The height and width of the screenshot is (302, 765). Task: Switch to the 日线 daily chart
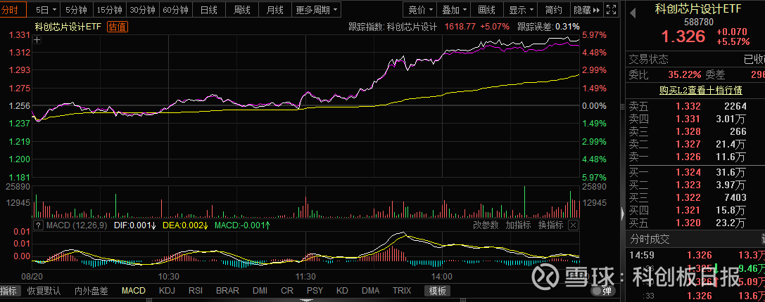pos(209,10)
